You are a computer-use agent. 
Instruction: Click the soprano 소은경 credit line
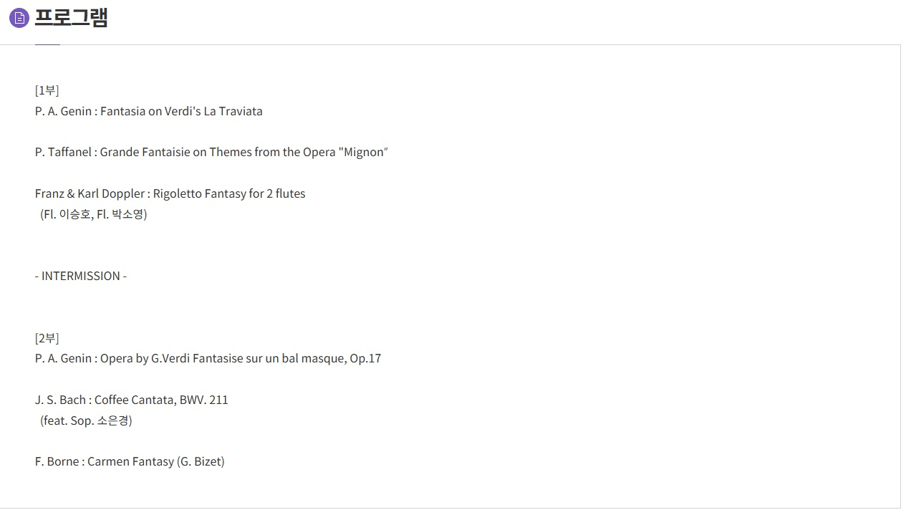click(87, 420)
